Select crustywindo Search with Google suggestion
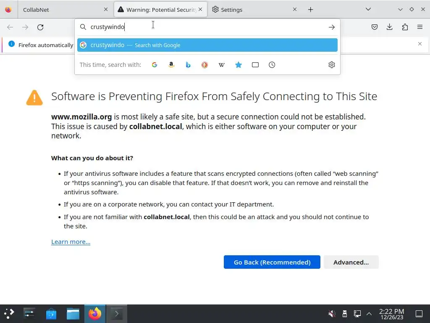Image resolution: width=430 pixels, height=323 pixels. pyautogui.click(x=207, y=45)
